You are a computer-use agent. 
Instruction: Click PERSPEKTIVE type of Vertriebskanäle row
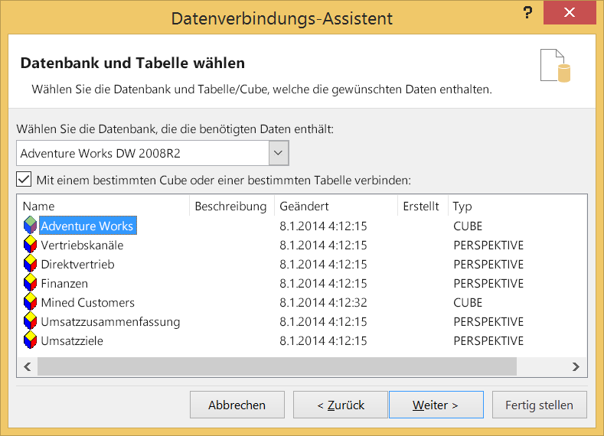coord(488,245)
